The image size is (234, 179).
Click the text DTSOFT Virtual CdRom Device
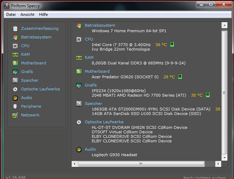point(122,132)
